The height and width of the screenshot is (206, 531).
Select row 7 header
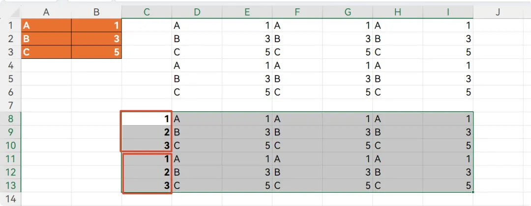[10, 105]
